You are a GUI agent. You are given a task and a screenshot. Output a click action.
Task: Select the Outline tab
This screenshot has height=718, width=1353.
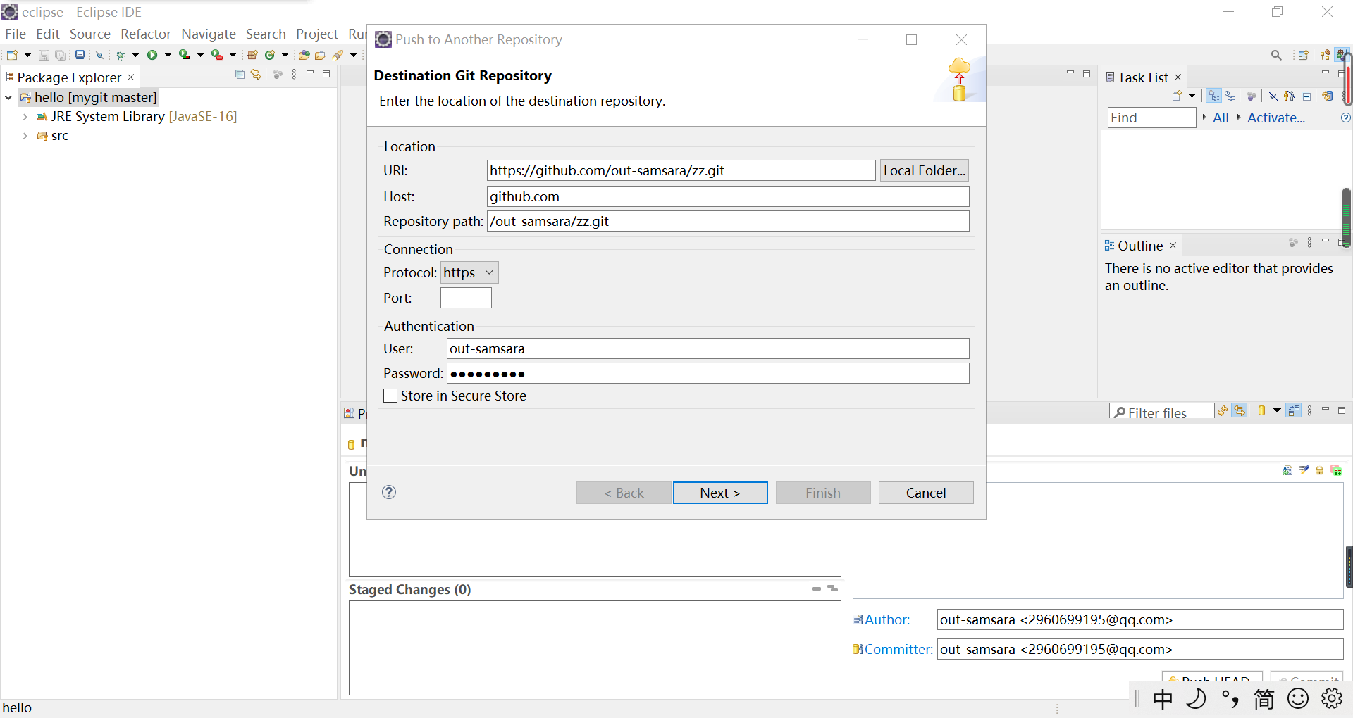1140,246
